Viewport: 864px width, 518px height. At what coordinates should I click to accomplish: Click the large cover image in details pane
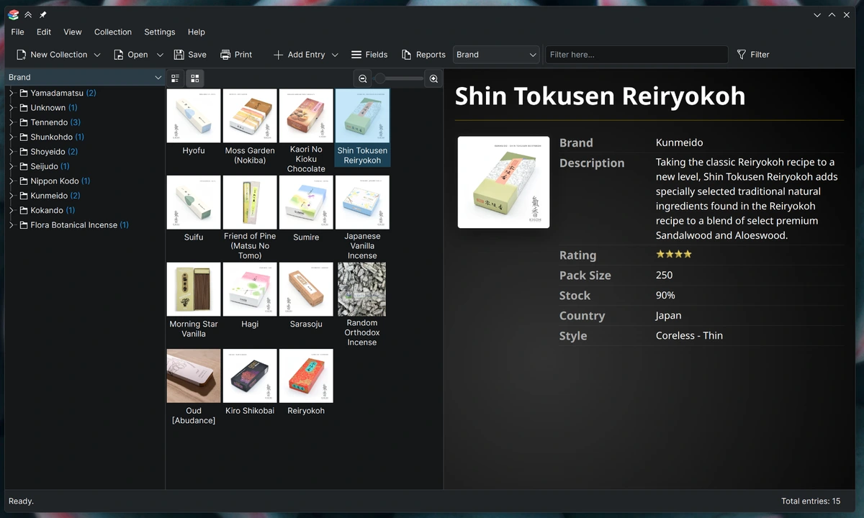[503, 182]
